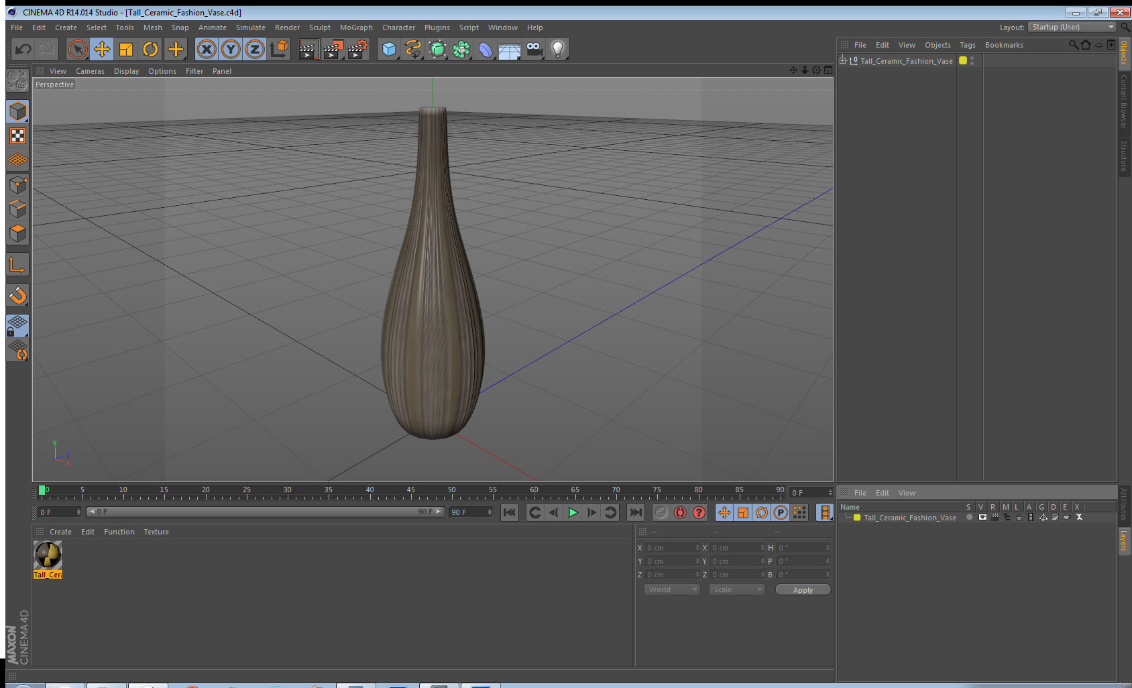The image size is (1132, 688).
Task: Click the Redo arrow icon
Action: coord(46,49)
